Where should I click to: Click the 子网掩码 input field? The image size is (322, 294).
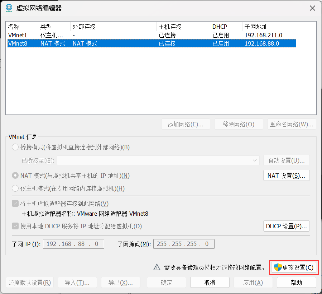click(x=184, y=244)
